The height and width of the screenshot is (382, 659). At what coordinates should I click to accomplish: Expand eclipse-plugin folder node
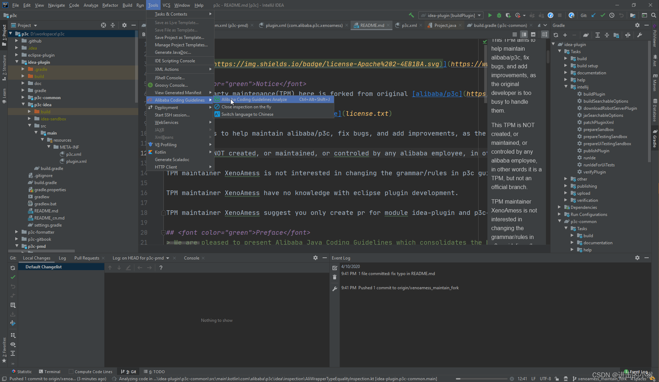click(x=17, y=55)
